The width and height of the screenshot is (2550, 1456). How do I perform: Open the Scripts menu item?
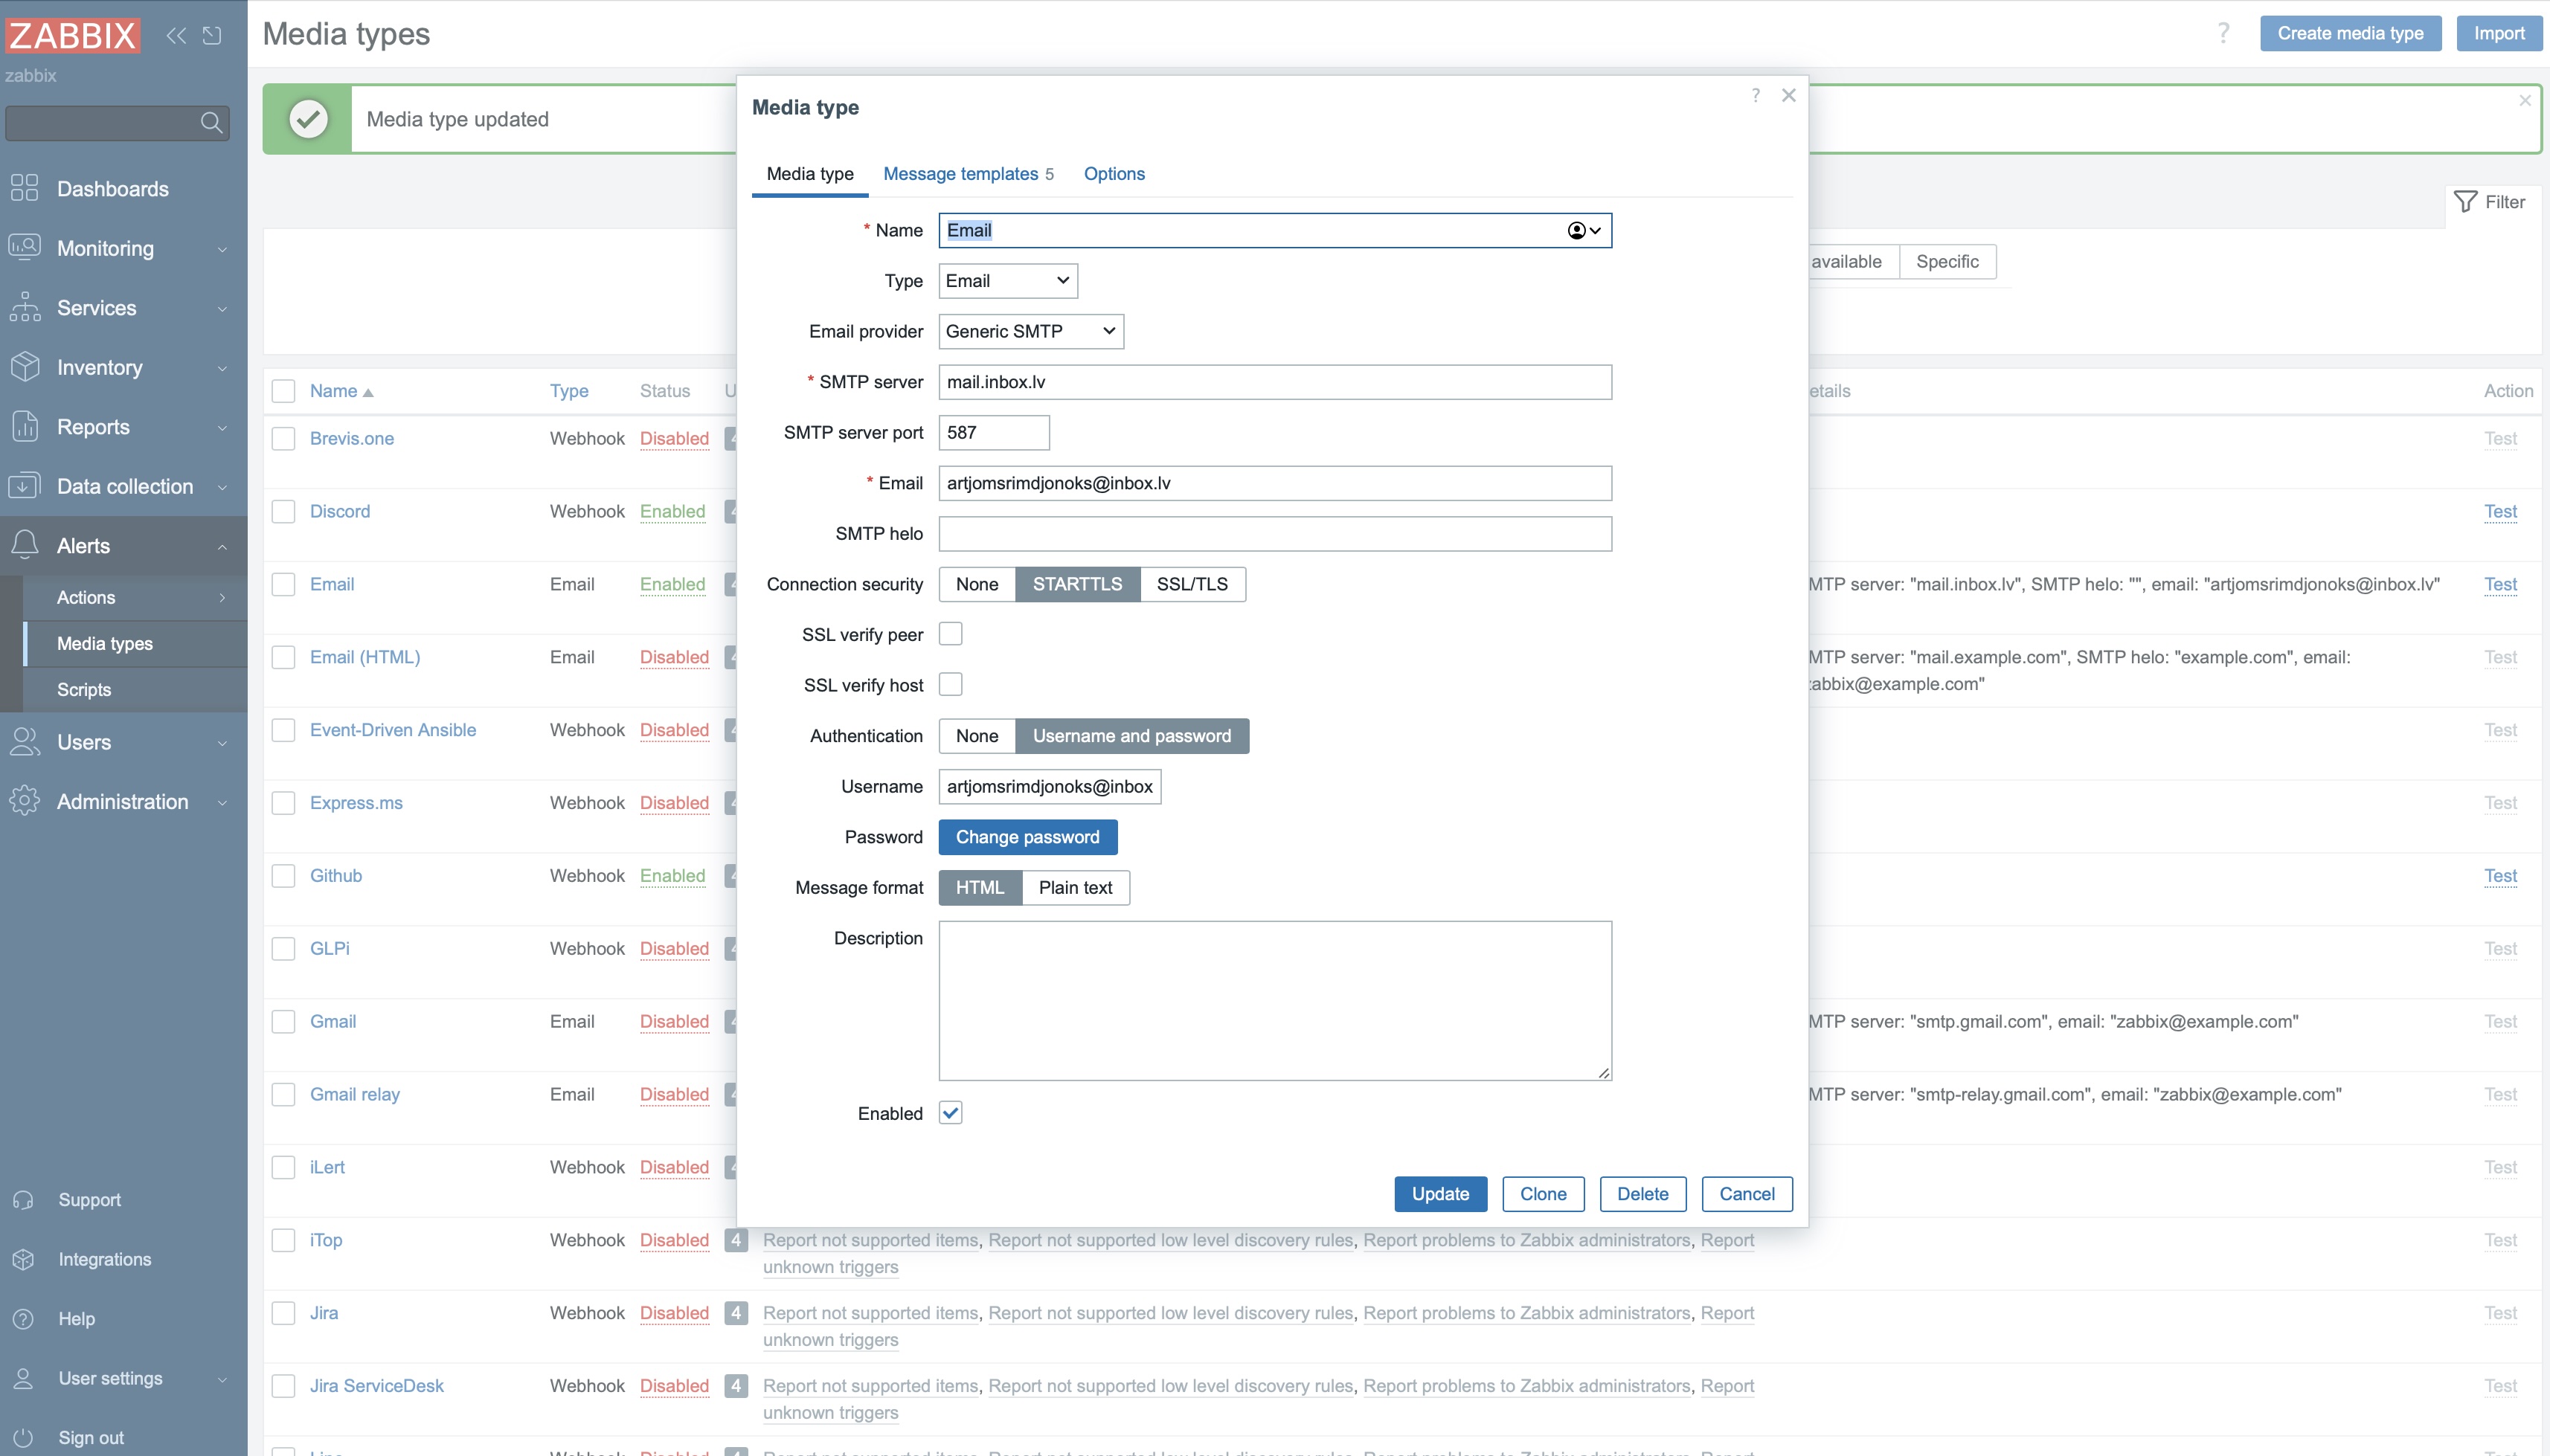click(x=84, y=689)
